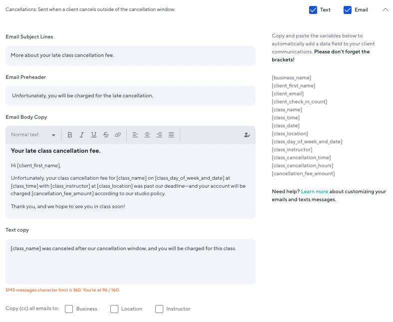Apply strikethrough formatting in editor toolbar

tap(106, 135)
